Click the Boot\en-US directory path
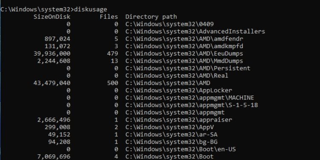Viewport: 320px width, 160px height. [x=180, y=149]
